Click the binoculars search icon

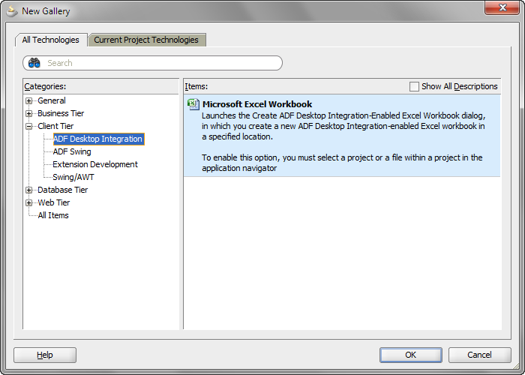[34, 63]
